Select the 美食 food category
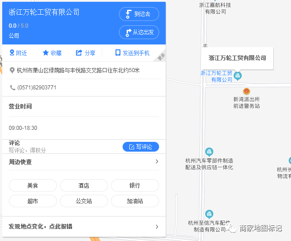Image resolution: width=291 pixels, height=241 pixels. [x=33, y=185]
